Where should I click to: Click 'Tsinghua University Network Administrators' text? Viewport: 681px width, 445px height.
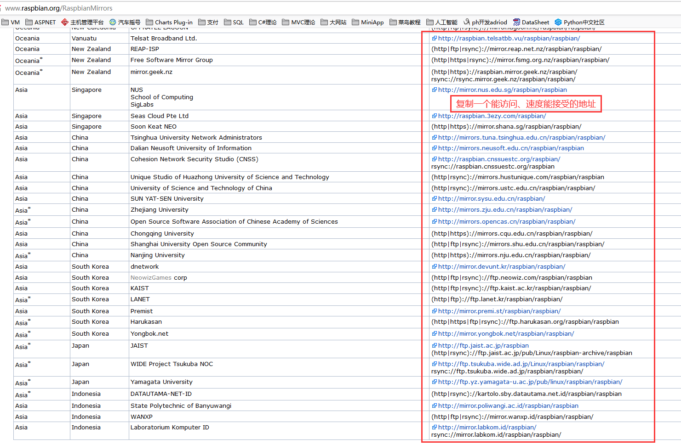click(x=196, y=138)
